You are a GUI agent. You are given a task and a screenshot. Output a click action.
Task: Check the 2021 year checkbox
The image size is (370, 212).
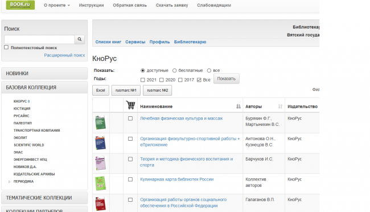[x=142, y=80]
